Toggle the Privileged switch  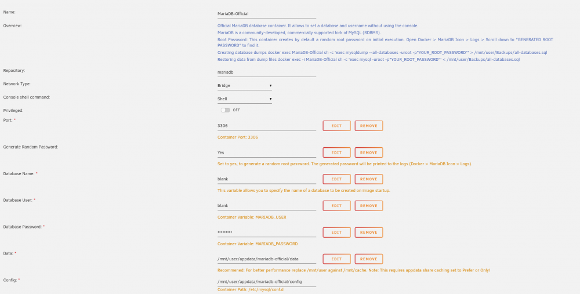tap(225, 110)
